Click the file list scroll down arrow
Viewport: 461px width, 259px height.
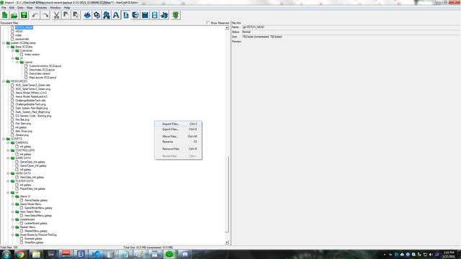(227, 242)
